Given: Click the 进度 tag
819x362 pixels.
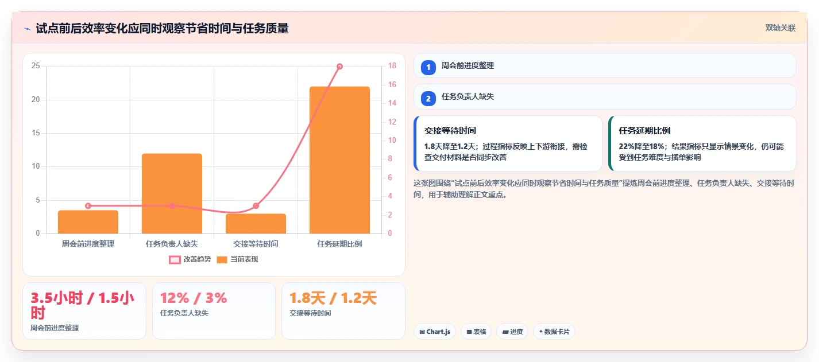Looking at the screenshot, I should 512,332.
